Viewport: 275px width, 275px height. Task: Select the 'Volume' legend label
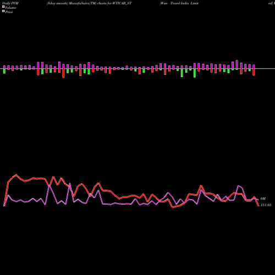(x=10, y=8)
